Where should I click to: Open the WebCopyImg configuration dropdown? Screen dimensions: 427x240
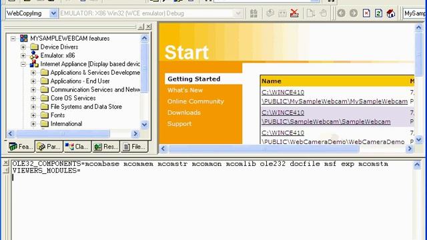click(x=53, y=13)
